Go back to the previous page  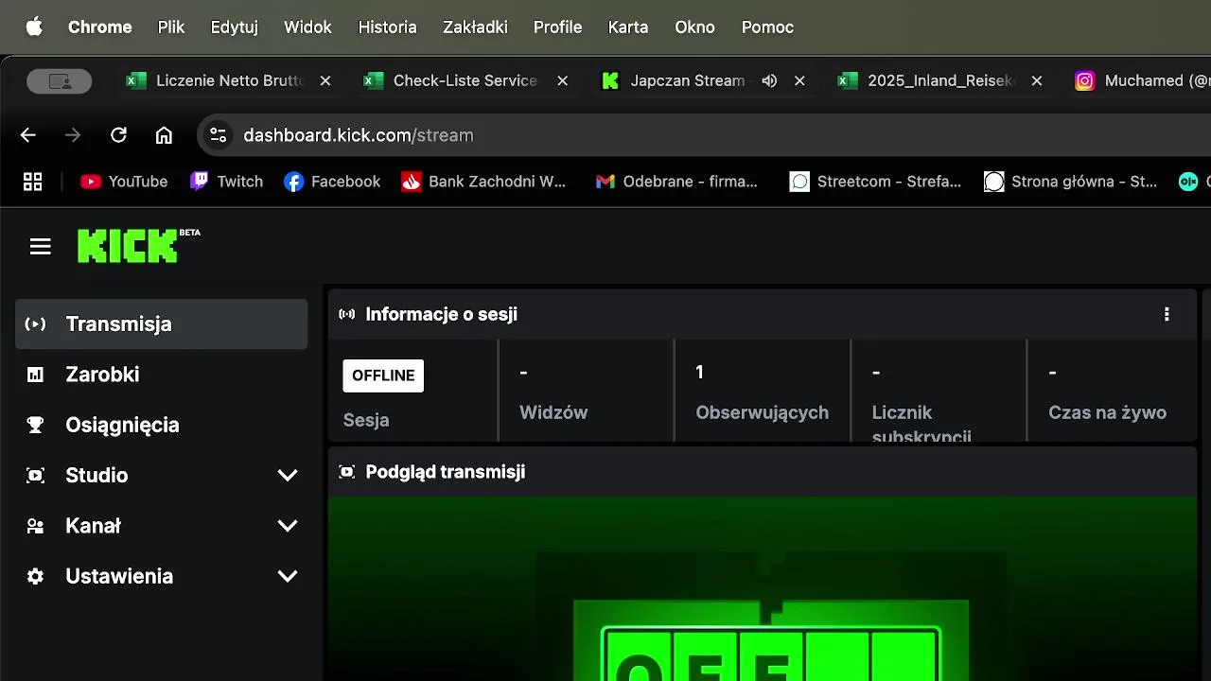point(28,135)
